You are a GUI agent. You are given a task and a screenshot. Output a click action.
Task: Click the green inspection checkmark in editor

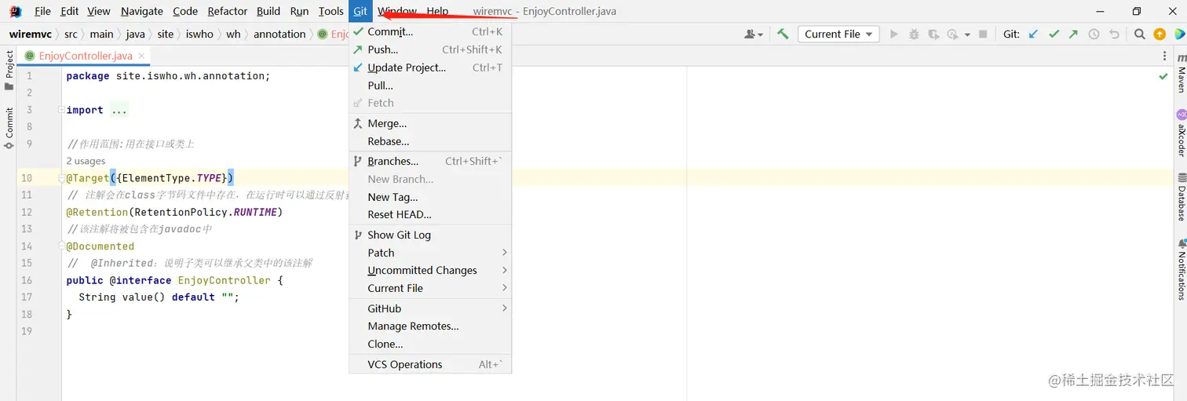click(1163, 76)
